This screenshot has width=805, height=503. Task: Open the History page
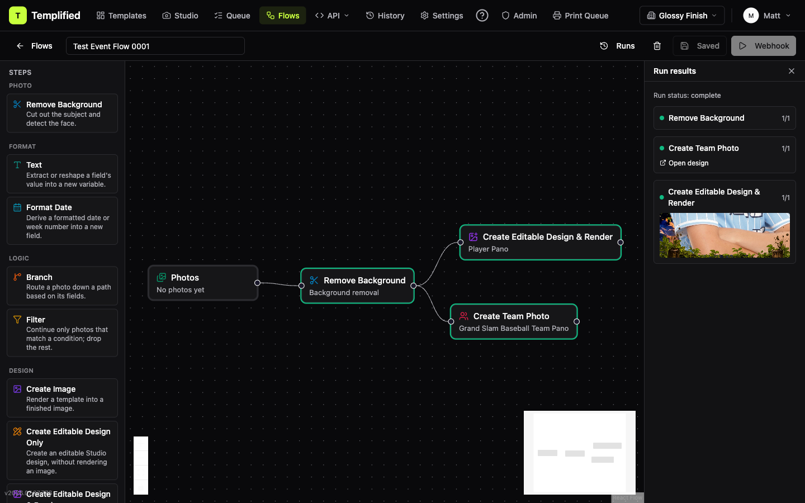(385, 16)
